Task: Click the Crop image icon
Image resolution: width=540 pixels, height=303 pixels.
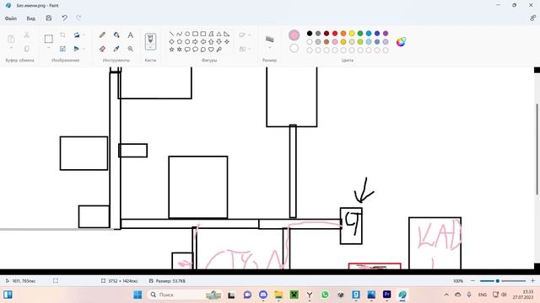Action: tap(62, 35)
